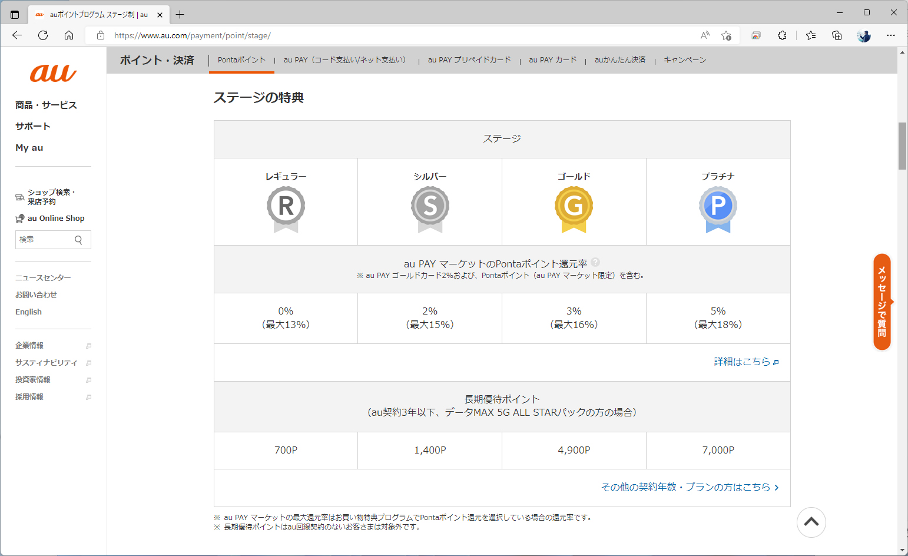Open the Collections icon
The height and width of the screenshot is (556, 908).
click(837, 35)
